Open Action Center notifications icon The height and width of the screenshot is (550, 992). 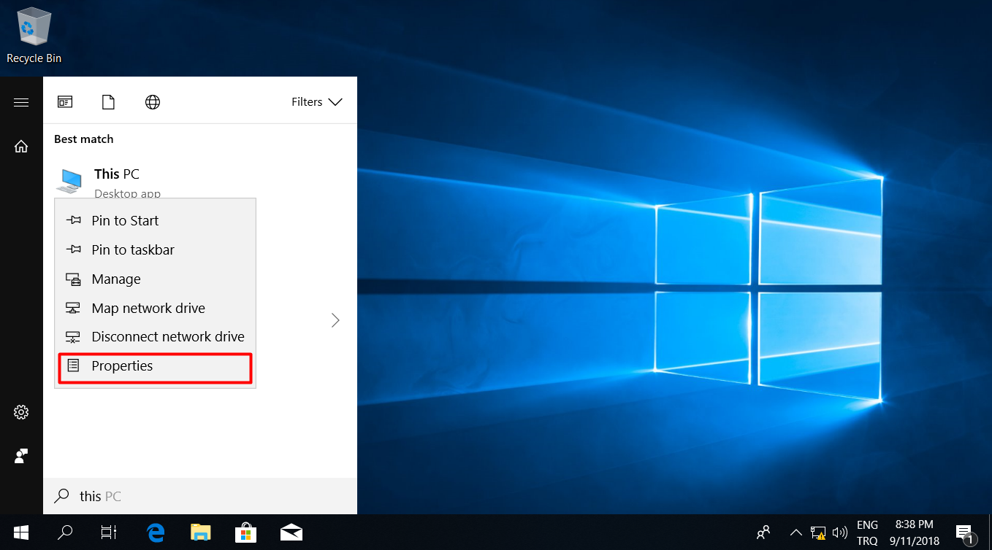tap(964, 532)
